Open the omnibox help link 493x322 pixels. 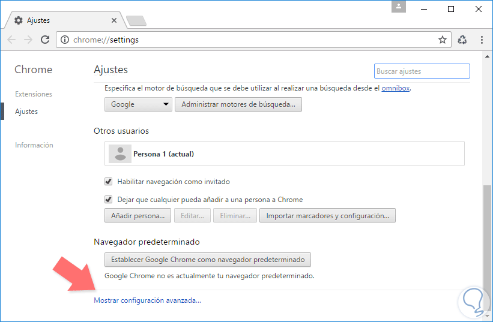pos(396,88)
